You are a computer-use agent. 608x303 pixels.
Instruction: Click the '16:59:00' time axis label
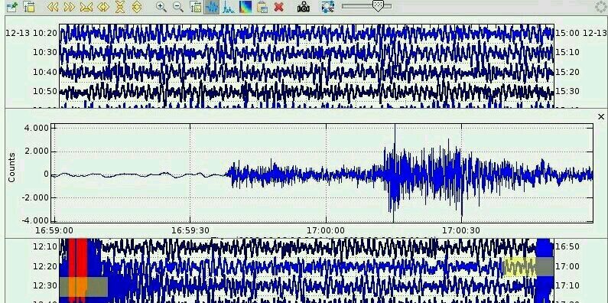click(54, 230)
